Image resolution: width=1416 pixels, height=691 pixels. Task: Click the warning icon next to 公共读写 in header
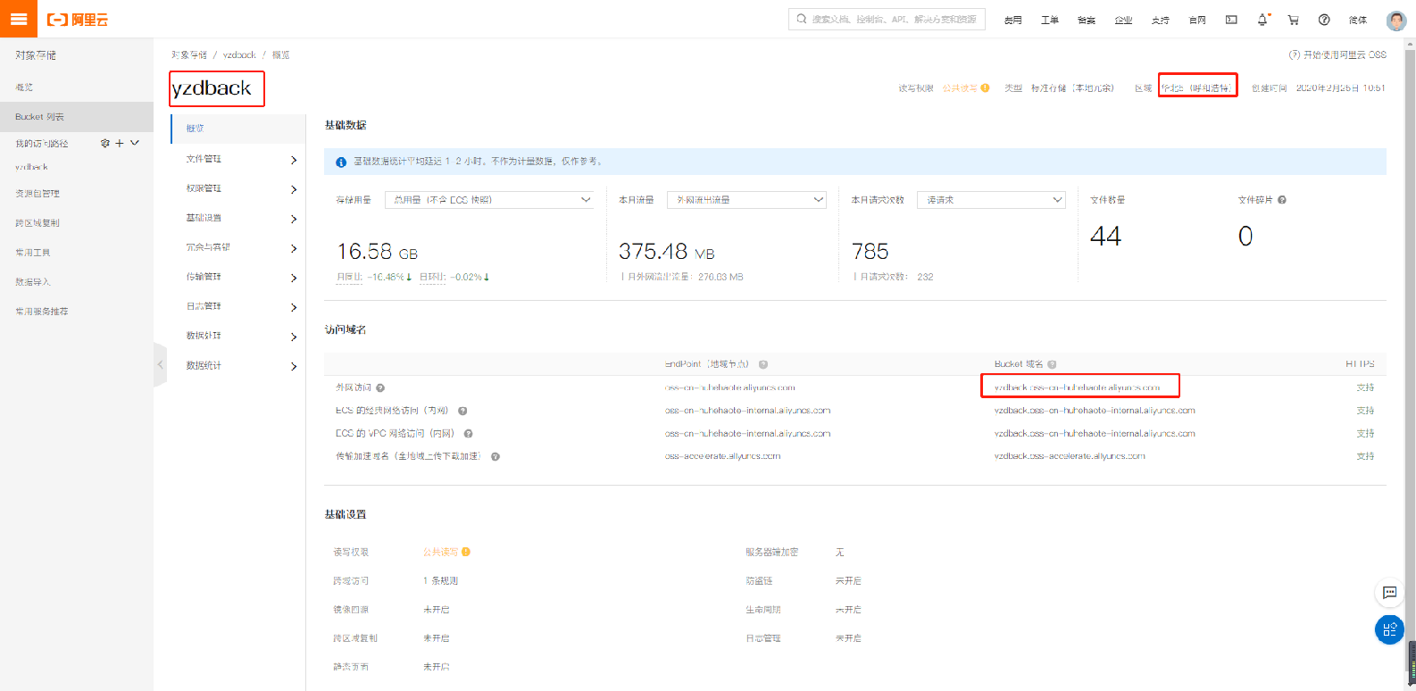coord(985,88)
